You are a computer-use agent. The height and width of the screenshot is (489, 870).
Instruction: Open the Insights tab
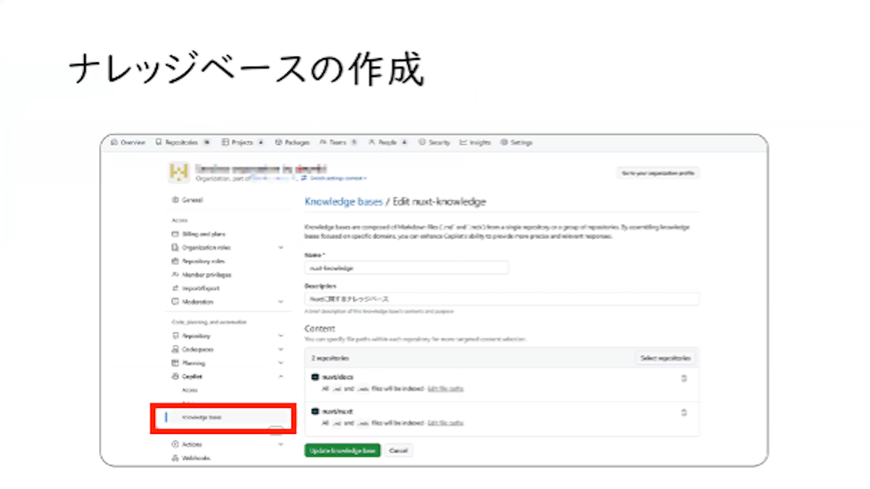(476, 143)
